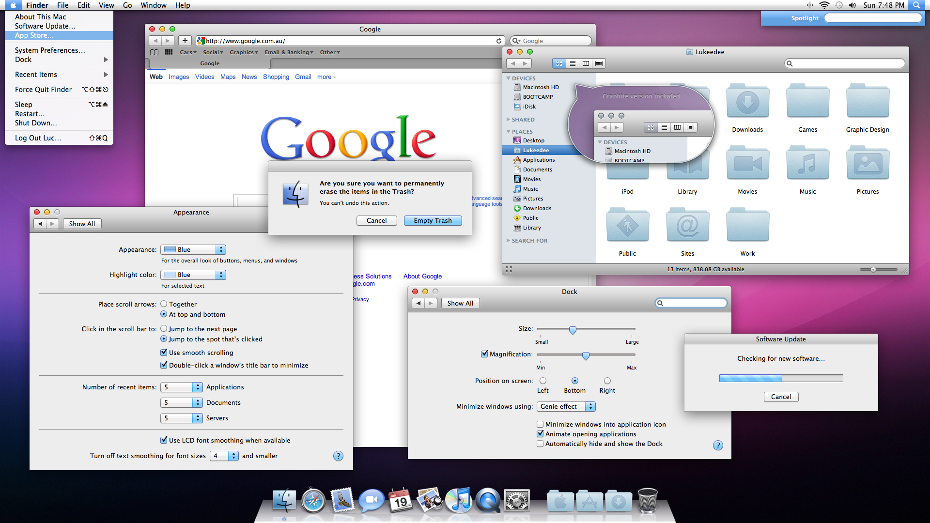This screenshot has width=930, height=523.
Task: Open recent Servers count dropdown
Action: (181, 418)
